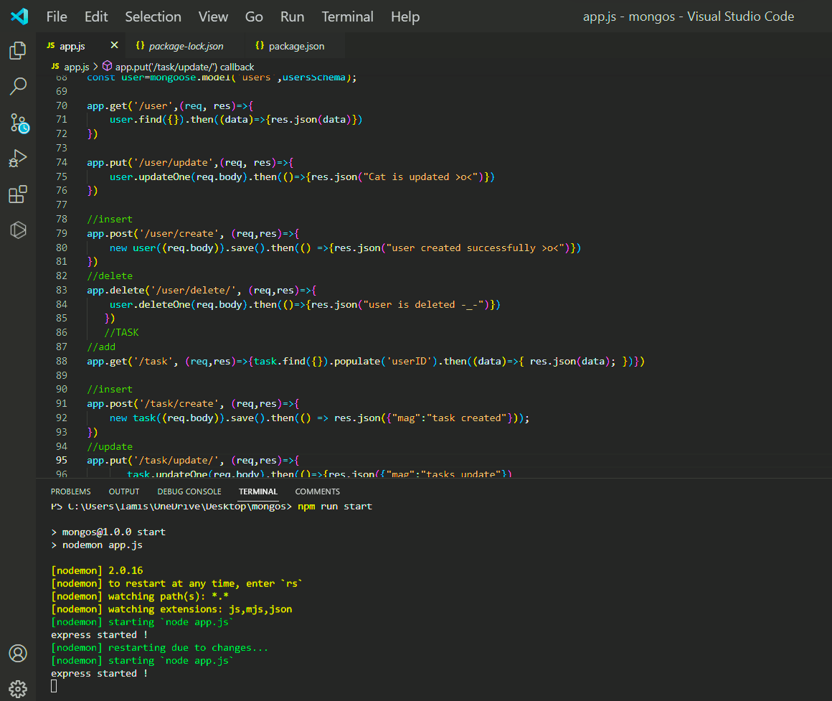Click "Cat is updated >o<" string
Screen dimensions: 832x701
coord(423,177)
